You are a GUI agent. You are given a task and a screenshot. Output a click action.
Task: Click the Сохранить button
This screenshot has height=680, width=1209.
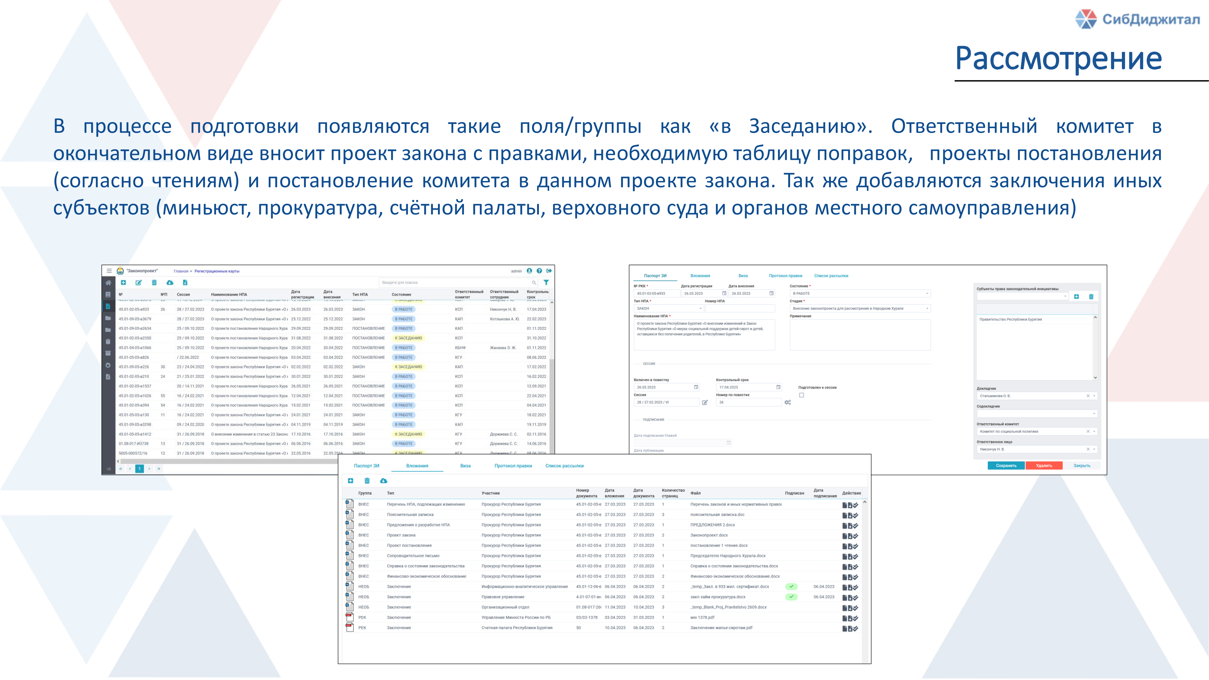coord(1006,465)
